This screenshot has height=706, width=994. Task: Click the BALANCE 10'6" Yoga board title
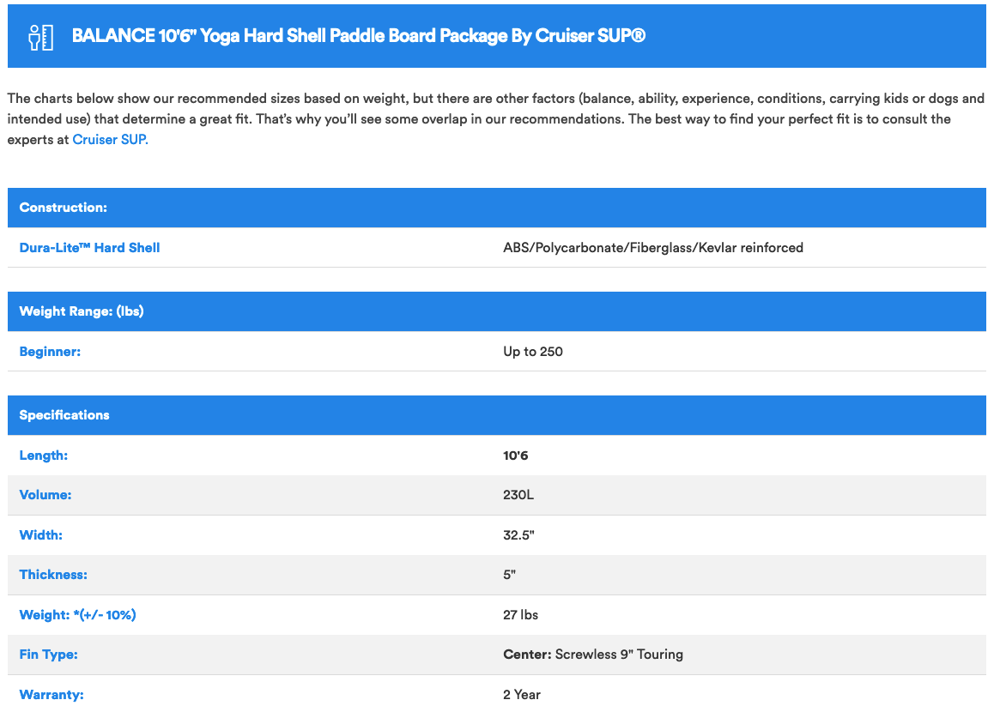358,36
